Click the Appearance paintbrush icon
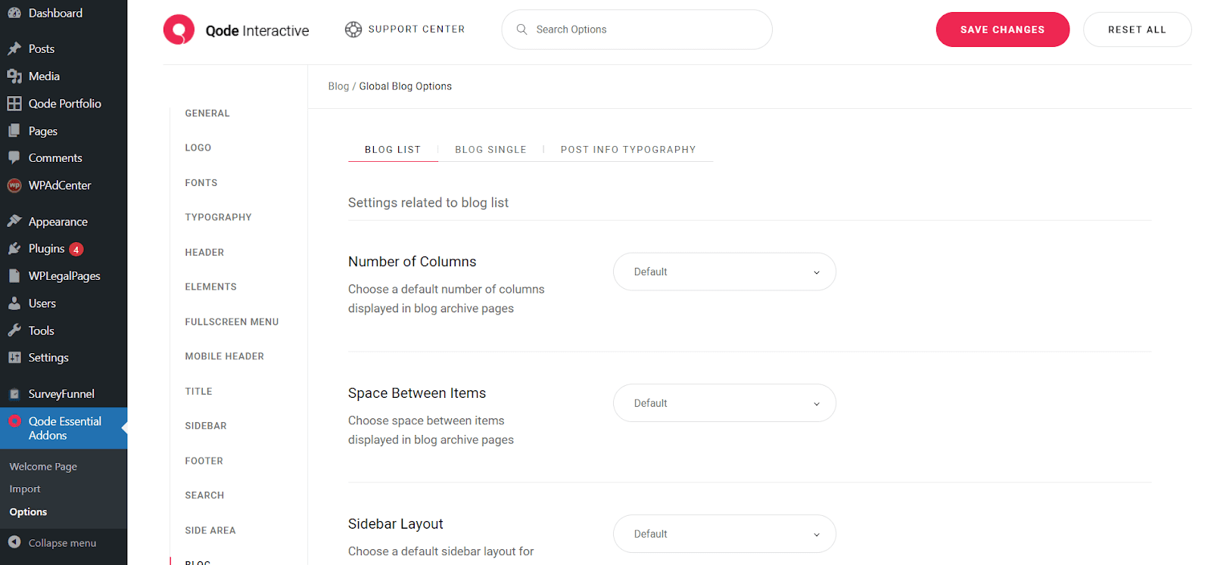The width and height of the screenshot is (1211, 565). (x=14, y=221)
